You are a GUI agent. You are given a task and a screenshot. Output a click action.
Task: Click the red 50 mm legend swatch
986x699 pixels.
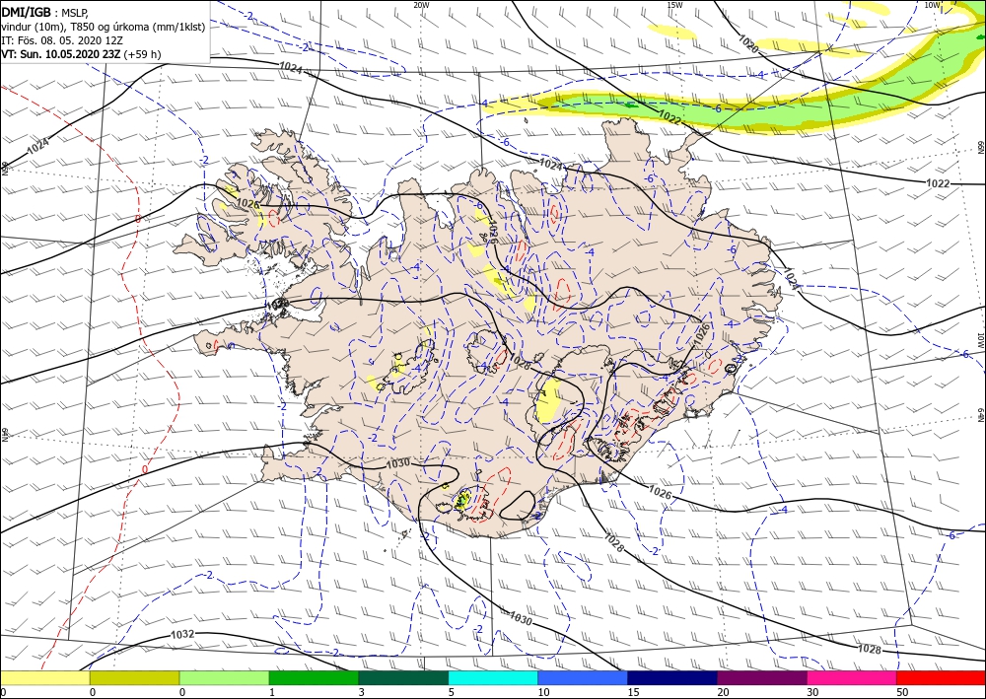pyautogui.click(x=941, y=678)
